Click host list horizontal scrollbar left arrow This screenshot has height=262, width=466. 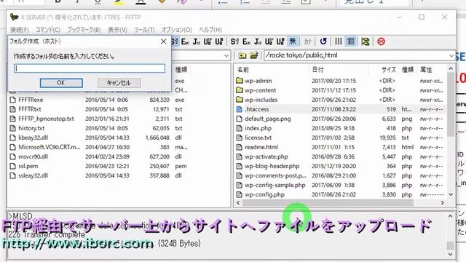238,202
